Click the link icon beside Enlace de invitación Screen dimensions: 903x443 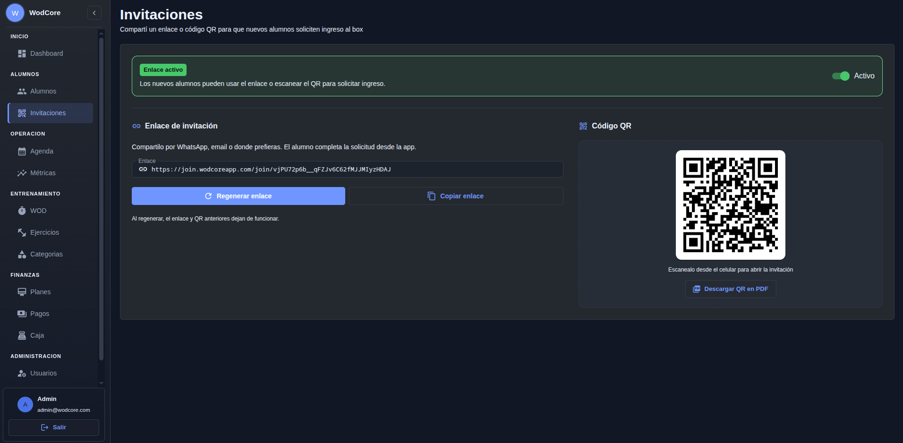[x=136, y=126]
